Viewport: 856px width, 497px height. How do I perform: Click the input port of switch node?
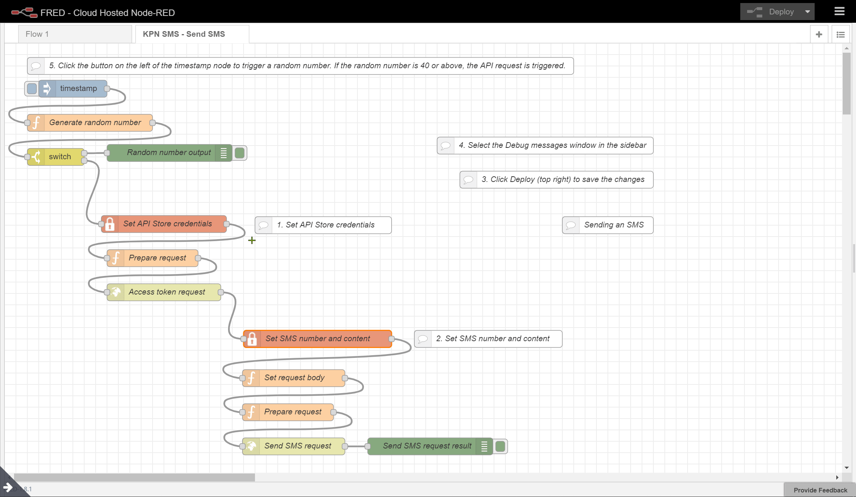pos(27,157)
